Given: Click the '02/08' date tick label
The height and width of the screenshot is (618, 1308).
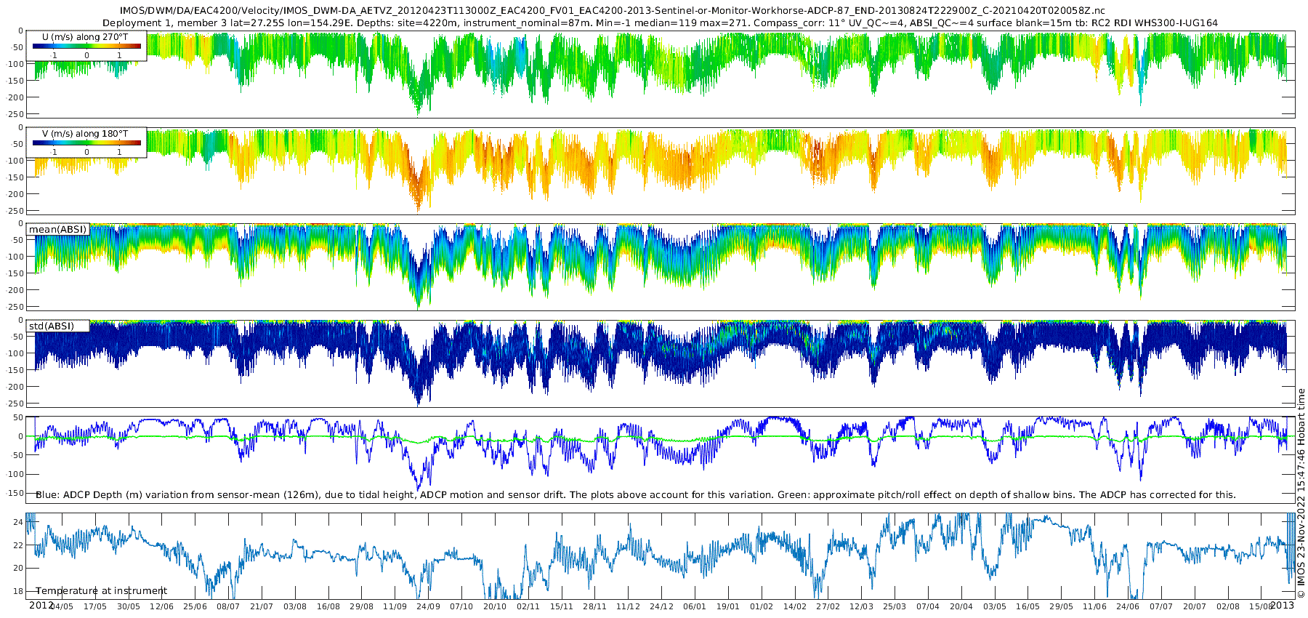Looking at the screenshot, I should pyautogui.click(x=1228, y=606).
